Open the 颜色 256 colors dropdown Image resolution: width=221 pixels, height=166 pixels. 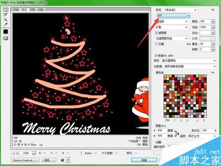pyautogui.click(x=207, y=22)
